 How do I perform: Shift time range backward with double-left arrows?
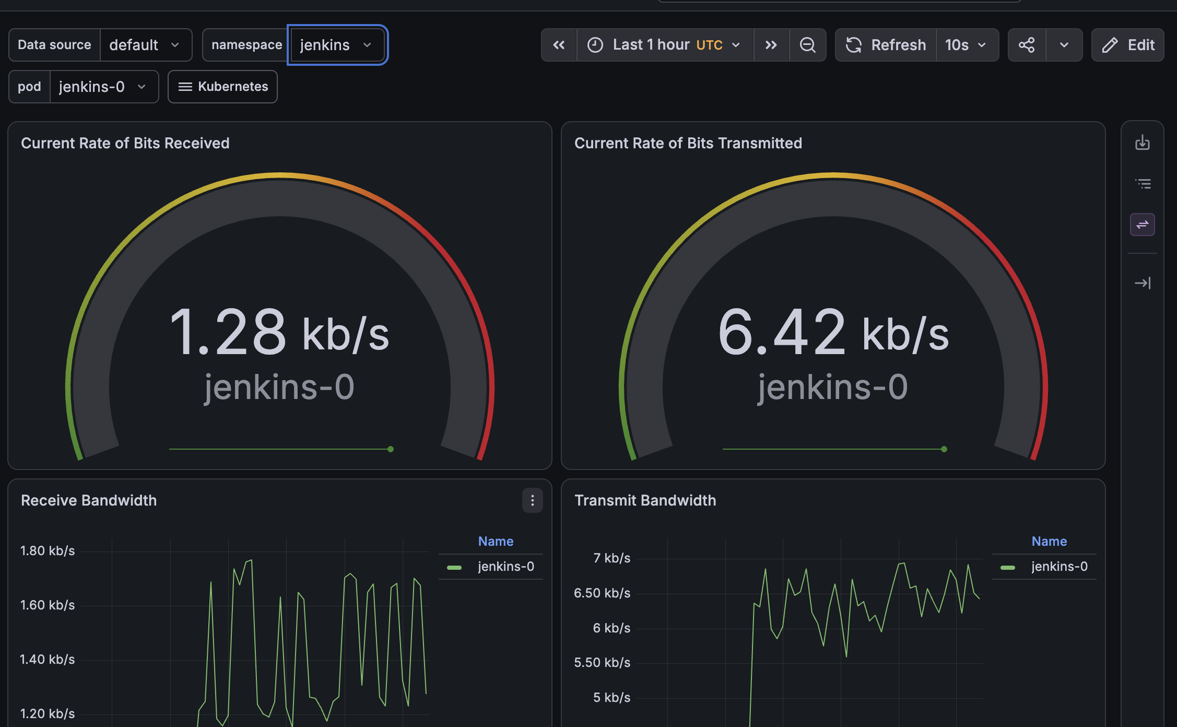[x=559, y=45]
